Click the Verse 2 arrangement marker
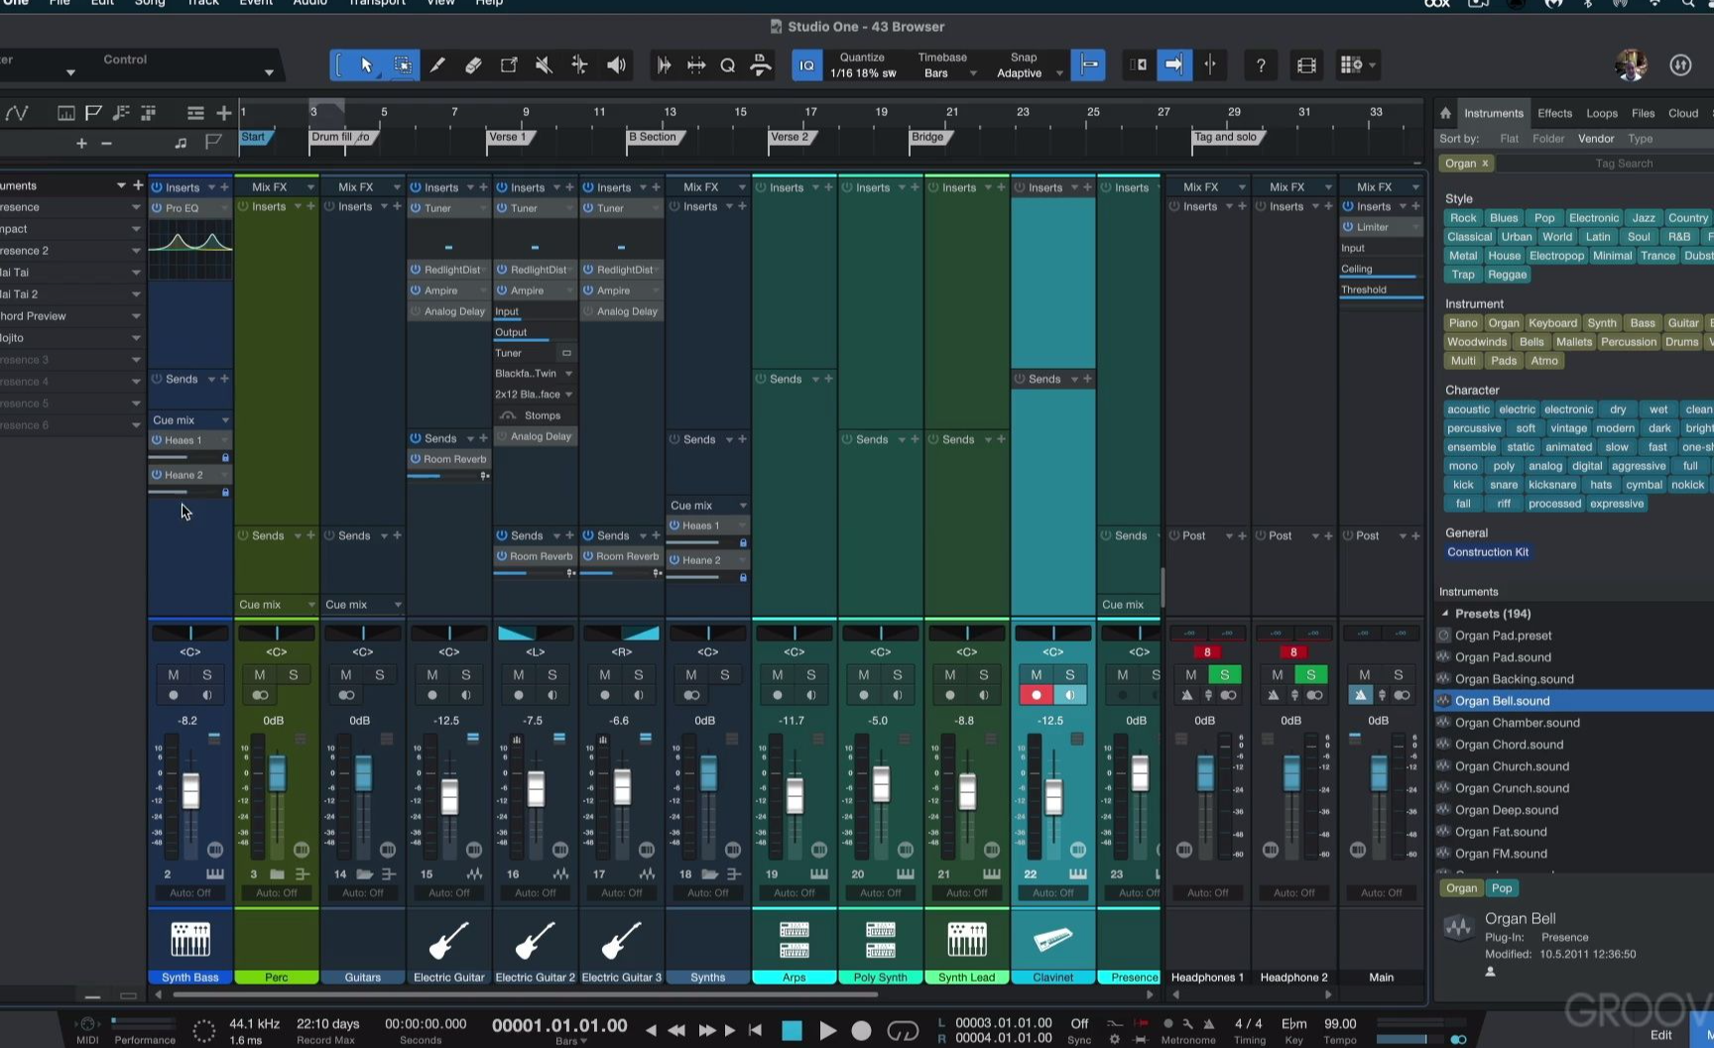The height and width of the screenshot is (1048, 1714). point(789,137)
